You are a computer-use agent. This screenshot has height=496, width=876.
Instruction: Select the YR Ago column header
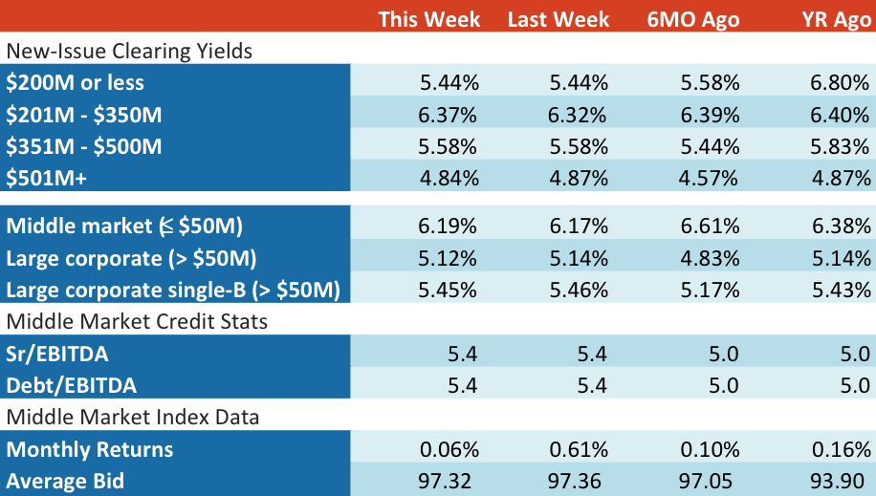(x=837, y=19)
